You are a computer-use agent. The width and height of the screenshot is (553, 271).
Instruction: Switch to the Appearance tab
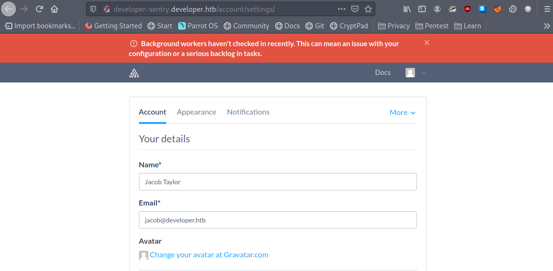[197, 112]
